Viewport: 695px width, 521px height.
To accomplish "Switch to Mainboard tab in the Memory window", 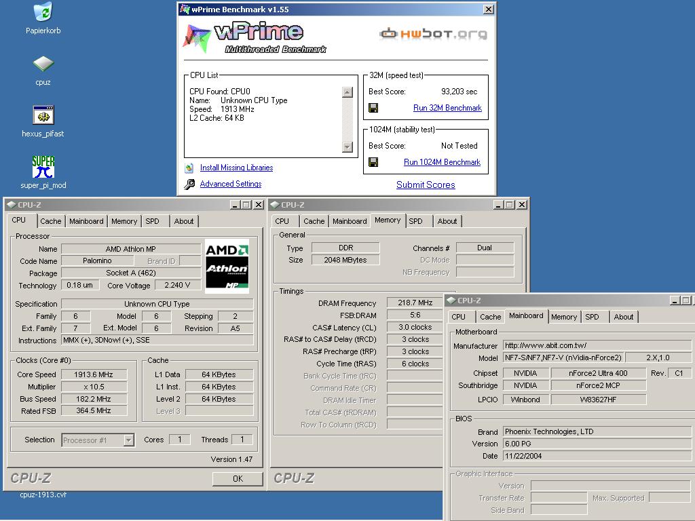I will coord(350,221).
